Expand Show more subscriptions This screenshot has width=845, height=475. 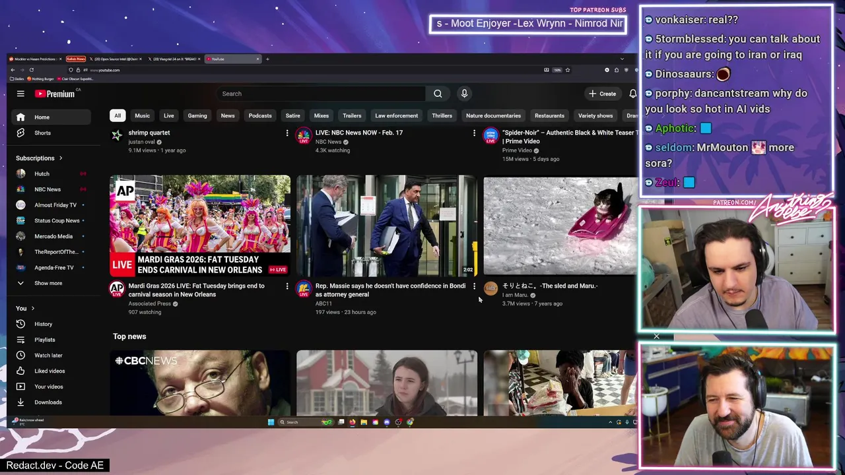pyautogui.click(x=51, y=283)
